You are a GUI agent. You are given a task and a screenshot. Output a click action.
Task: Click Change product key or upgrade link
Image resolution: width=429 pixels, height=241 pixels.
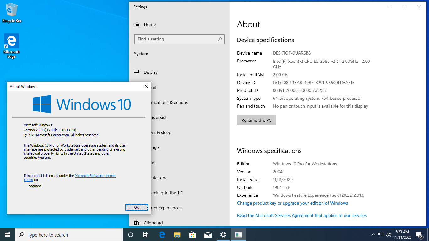pyautogui.click(x=292, y=203)
